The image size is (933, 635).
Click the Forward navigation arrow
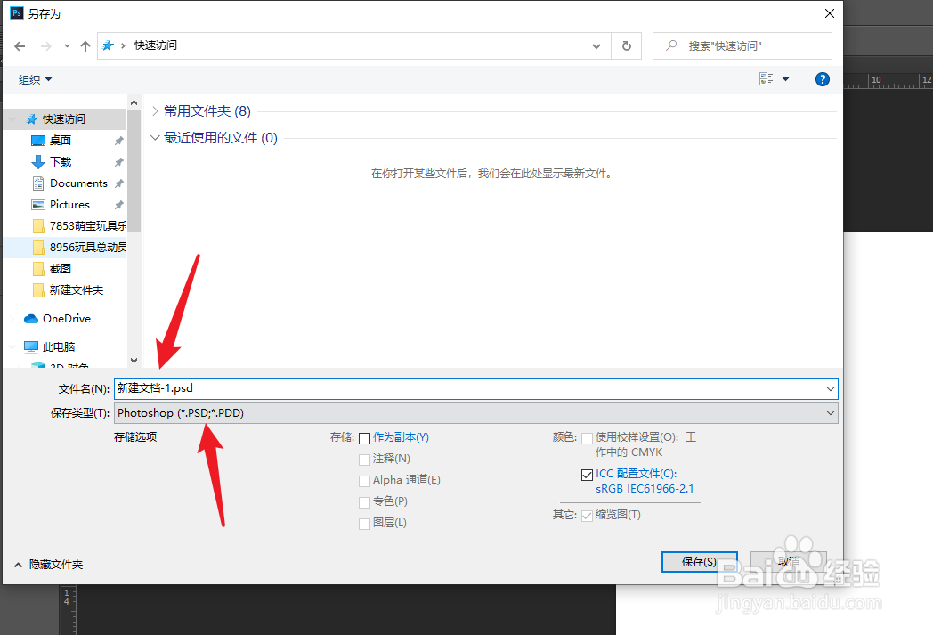(45, 45)
